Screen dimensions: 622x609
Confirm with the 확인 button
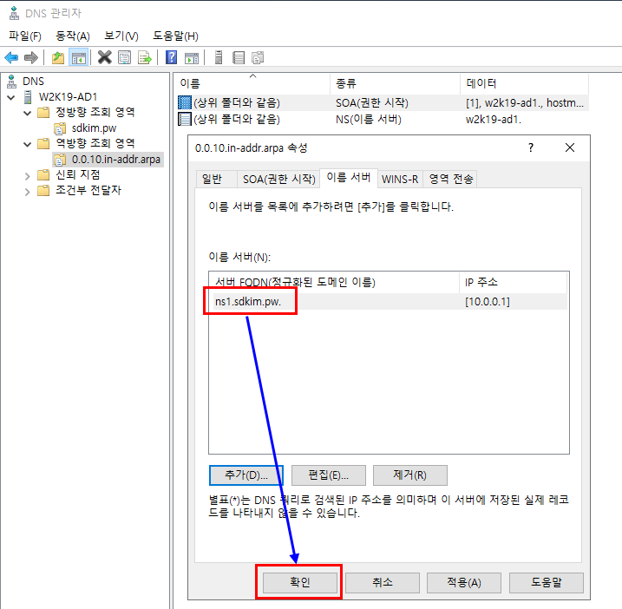(x=300, y=582)
